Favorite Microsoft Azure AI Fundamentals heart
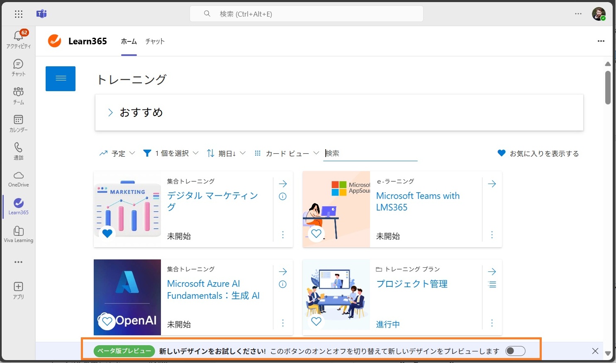 (x=107, y=321)
